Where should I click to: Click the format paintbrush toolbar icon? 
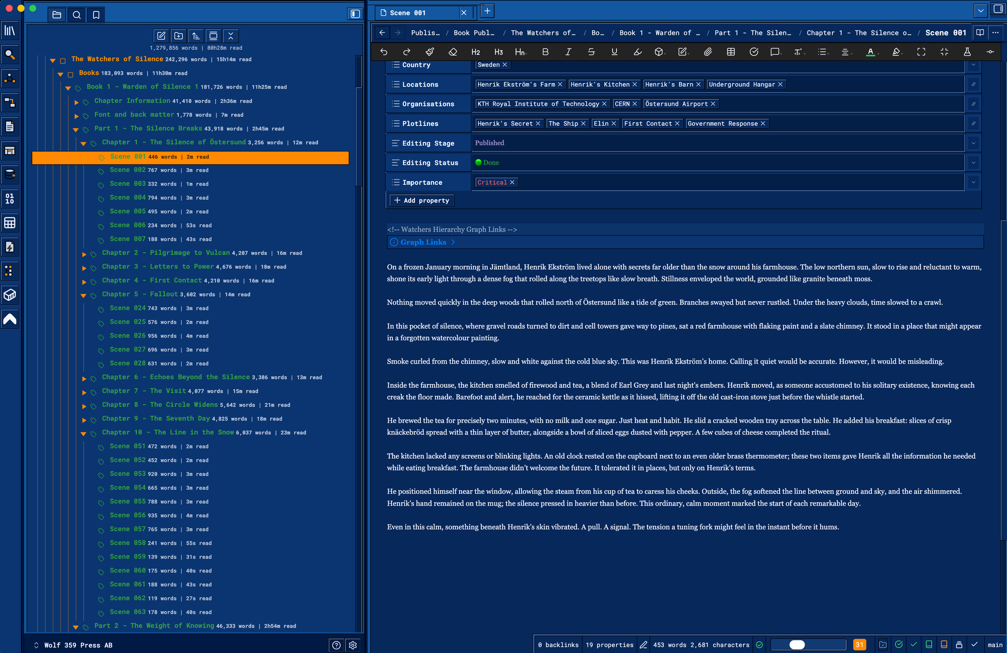(429, 52)
